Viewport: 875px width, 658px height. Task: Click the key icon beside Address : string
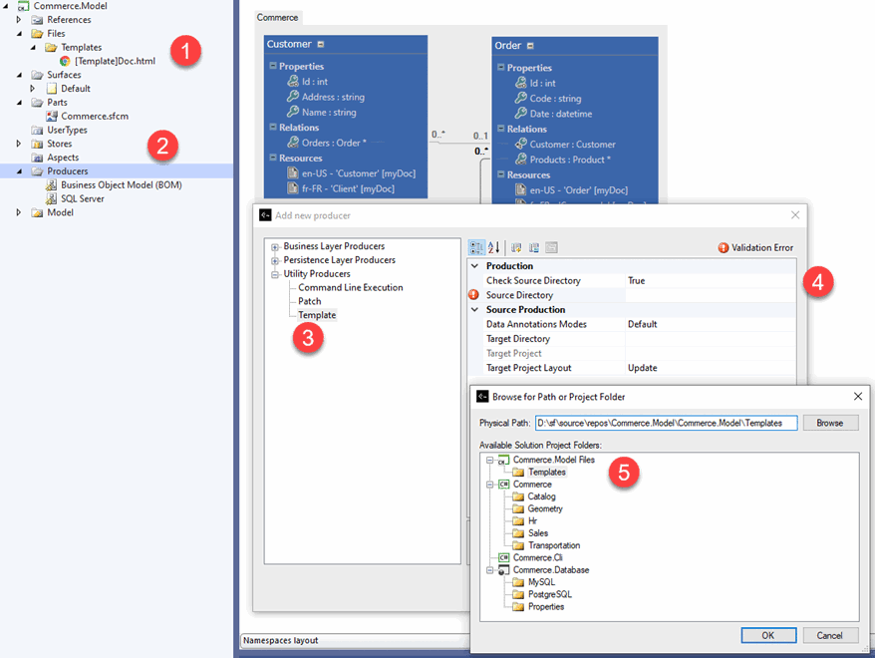(293, 97)
